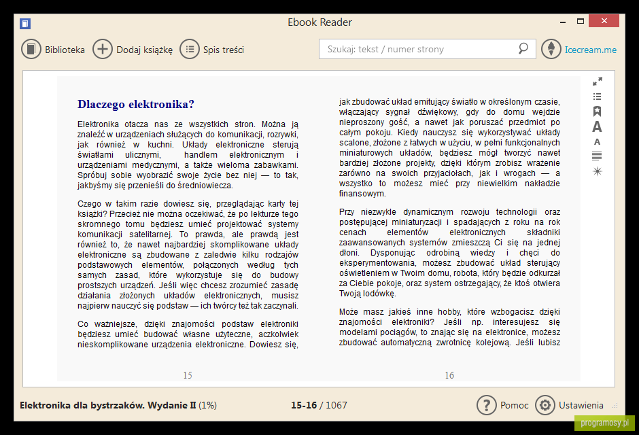The width and height of the screenshot is (639, 435).
Task: Click the magnifier search icon
Action: pyautogui.click(x=523, y=48)
